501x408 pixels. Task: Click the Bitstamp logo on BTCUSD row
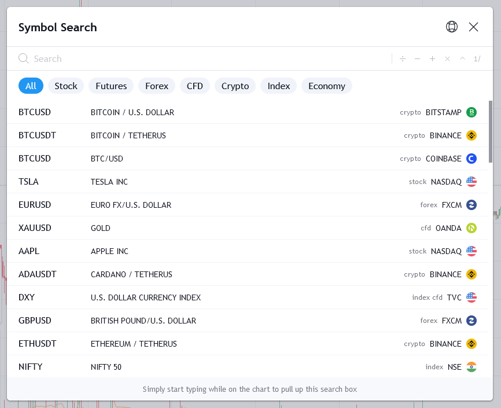click(x=471, y=112)
